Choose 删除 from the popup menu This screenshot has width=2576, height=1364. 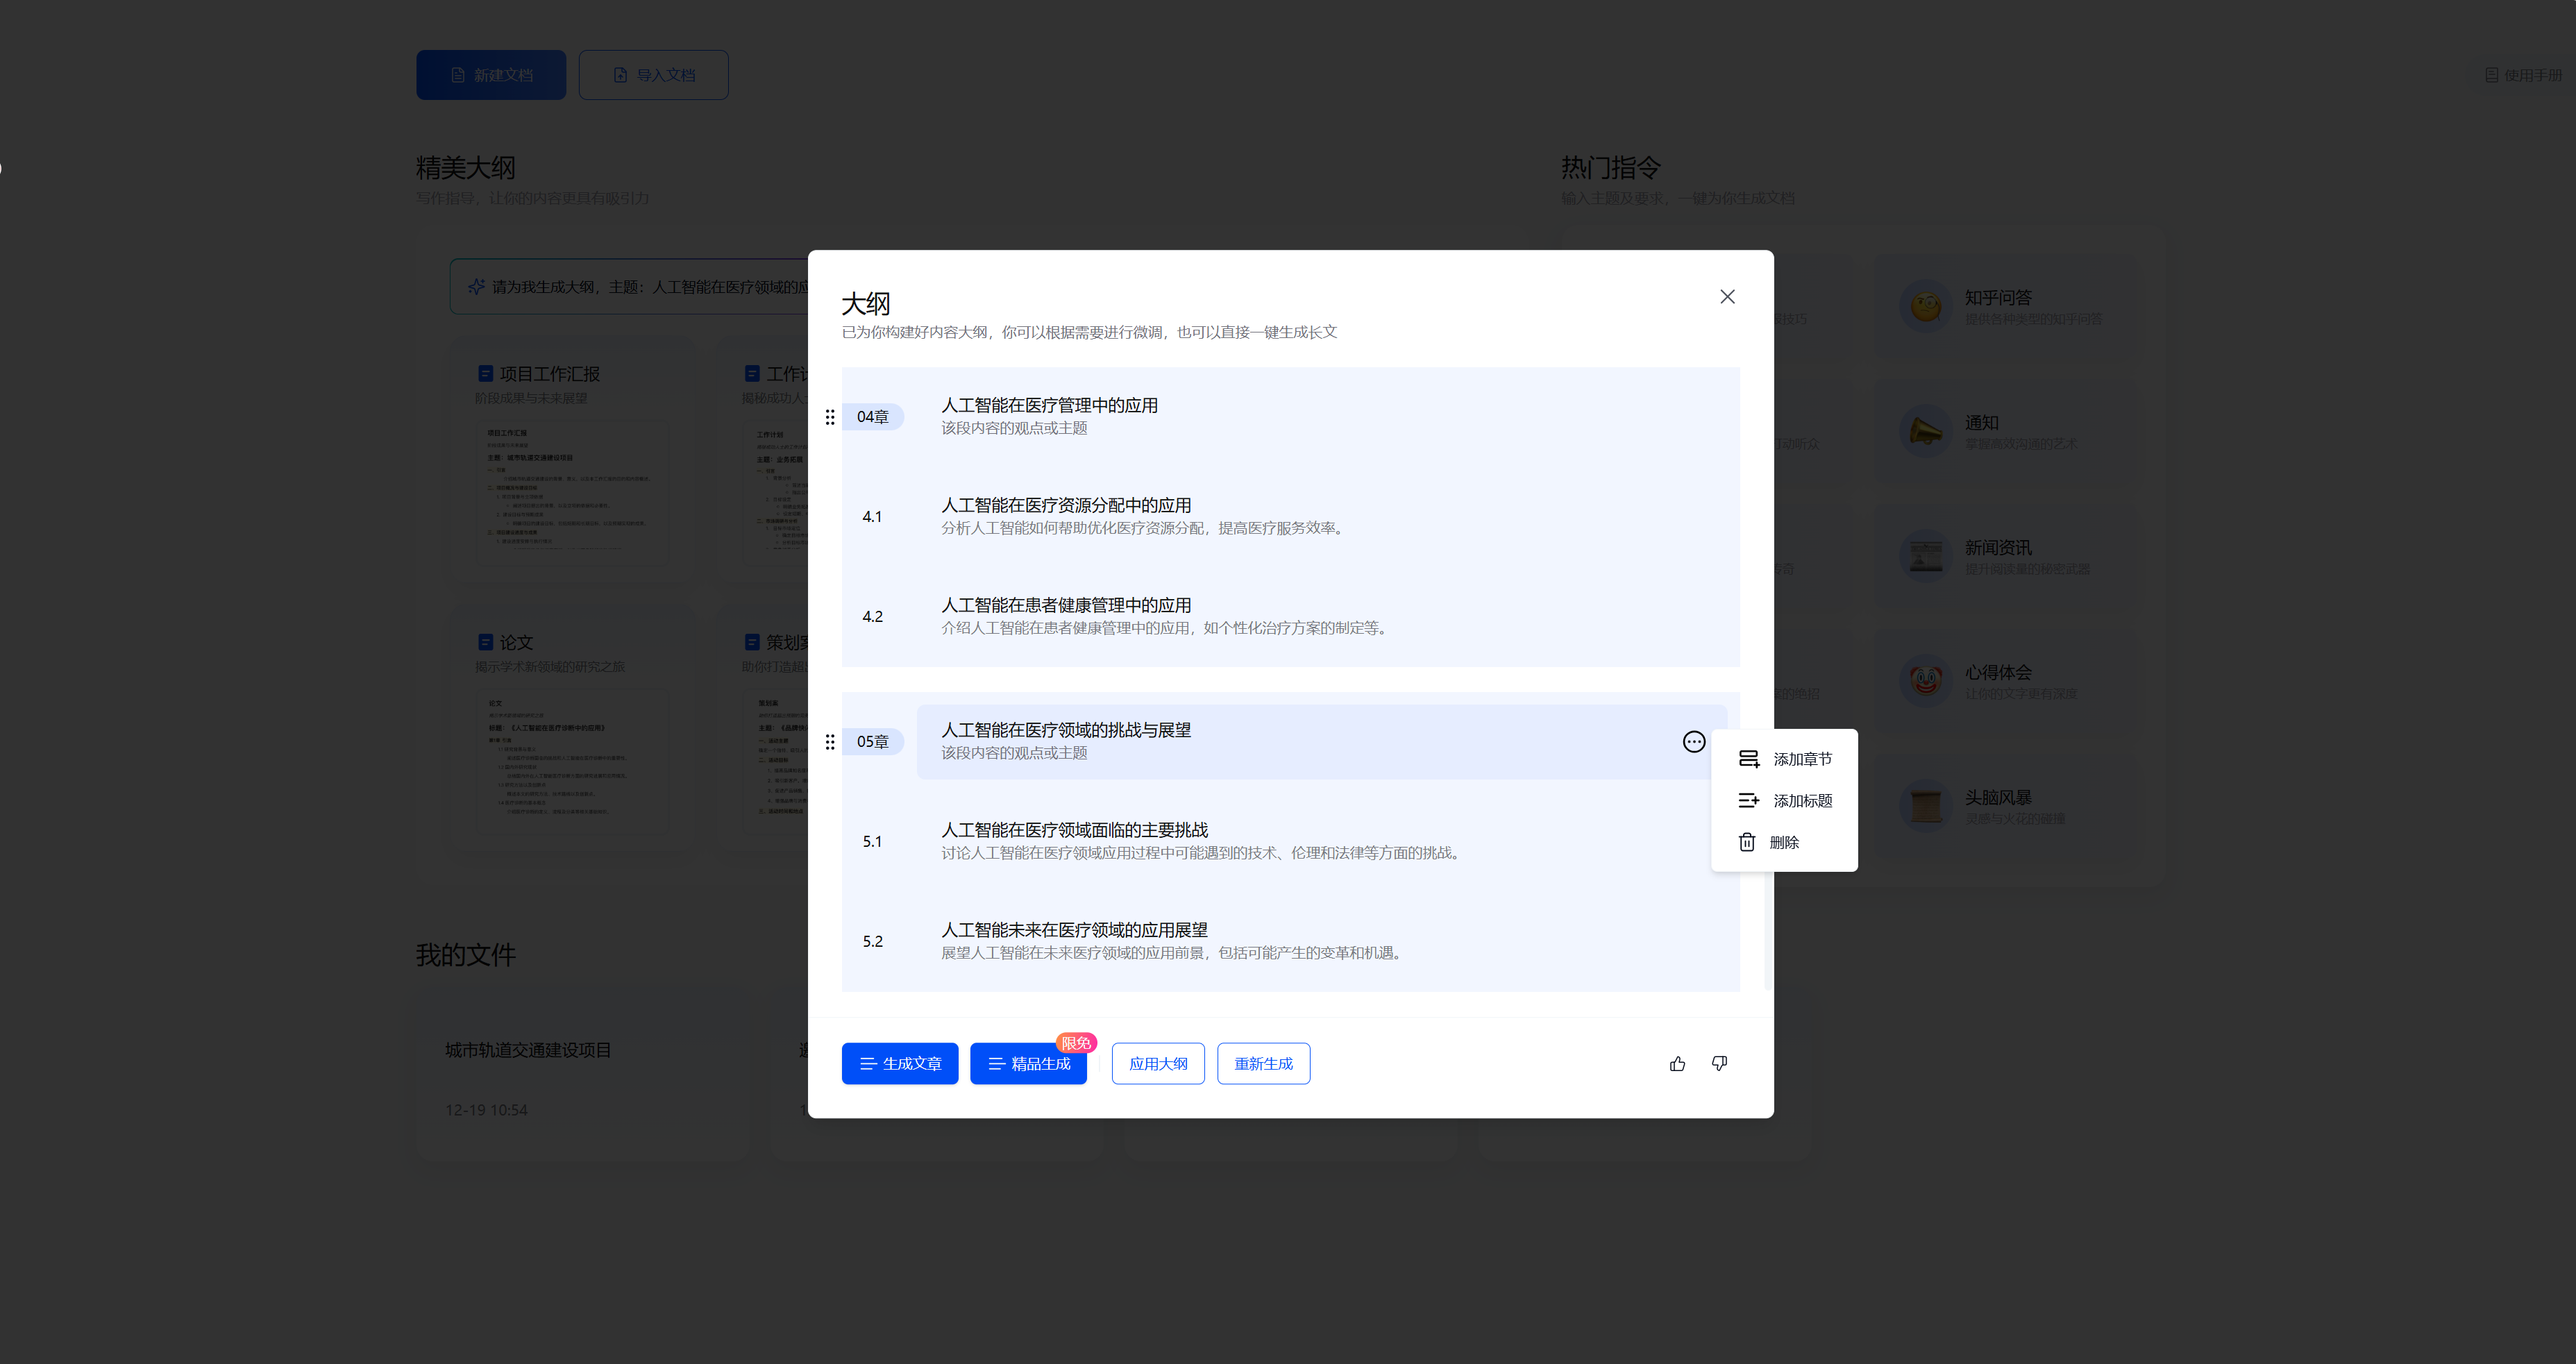click(x=1784, y=842)
